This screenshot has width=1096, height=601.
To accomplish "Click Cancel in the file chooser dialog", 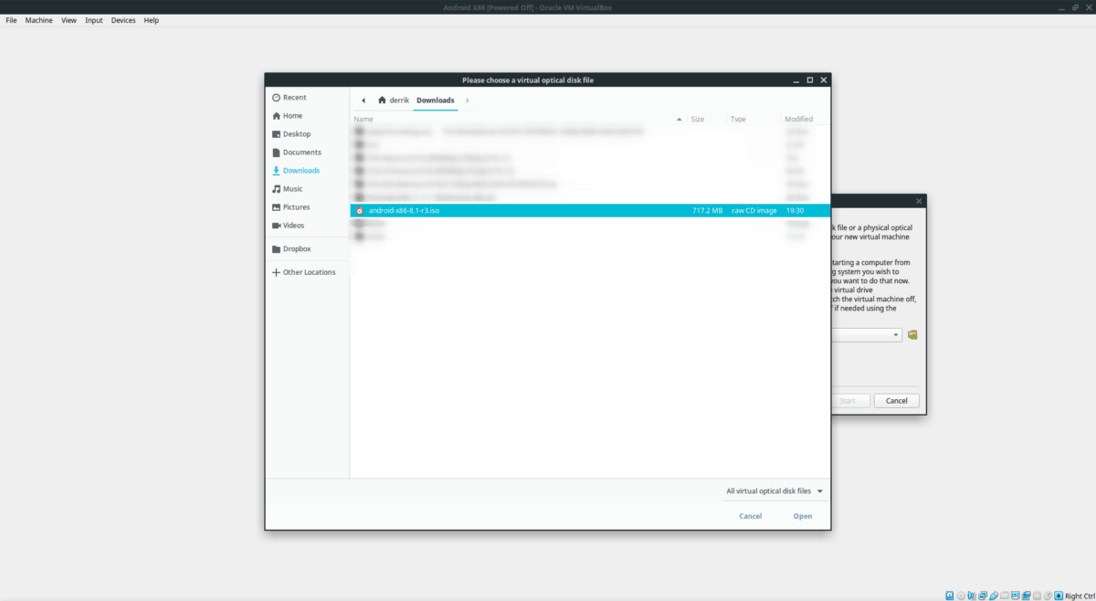I will (x=750, y=516).
